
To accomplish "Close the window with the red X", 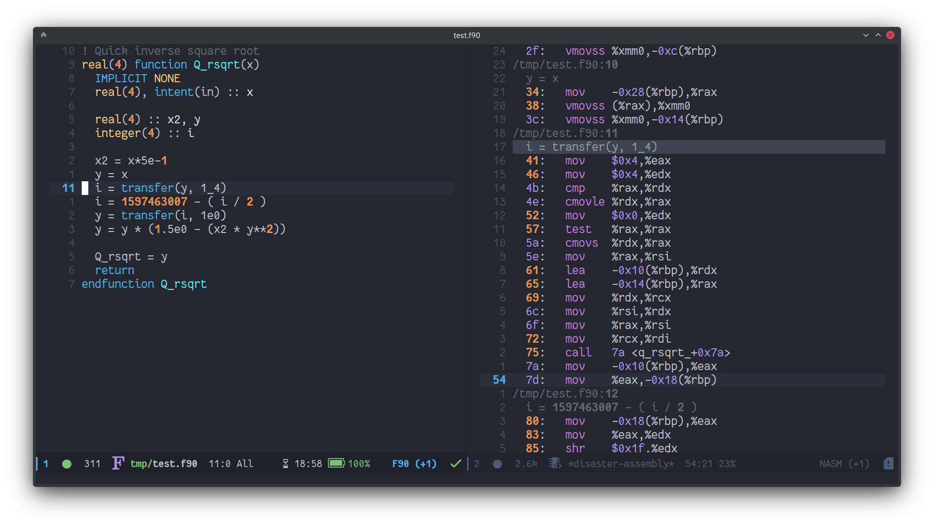I will (890, 35).
